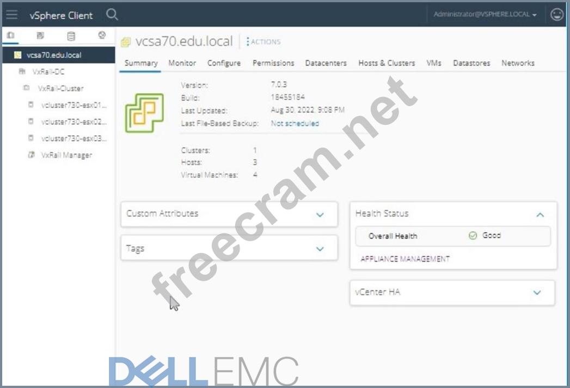This screenshot has width=570, height=388.
Task: Click the search magnifier icon
Action: point(112,15)
